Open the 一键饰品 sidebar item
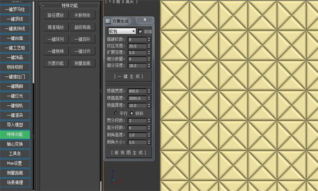The width and height of the screenshot is (318, 191). 15,57
